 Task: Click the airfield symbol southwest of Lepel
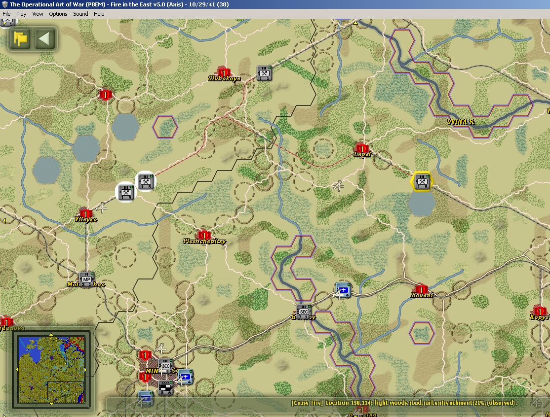pos(339,186)
